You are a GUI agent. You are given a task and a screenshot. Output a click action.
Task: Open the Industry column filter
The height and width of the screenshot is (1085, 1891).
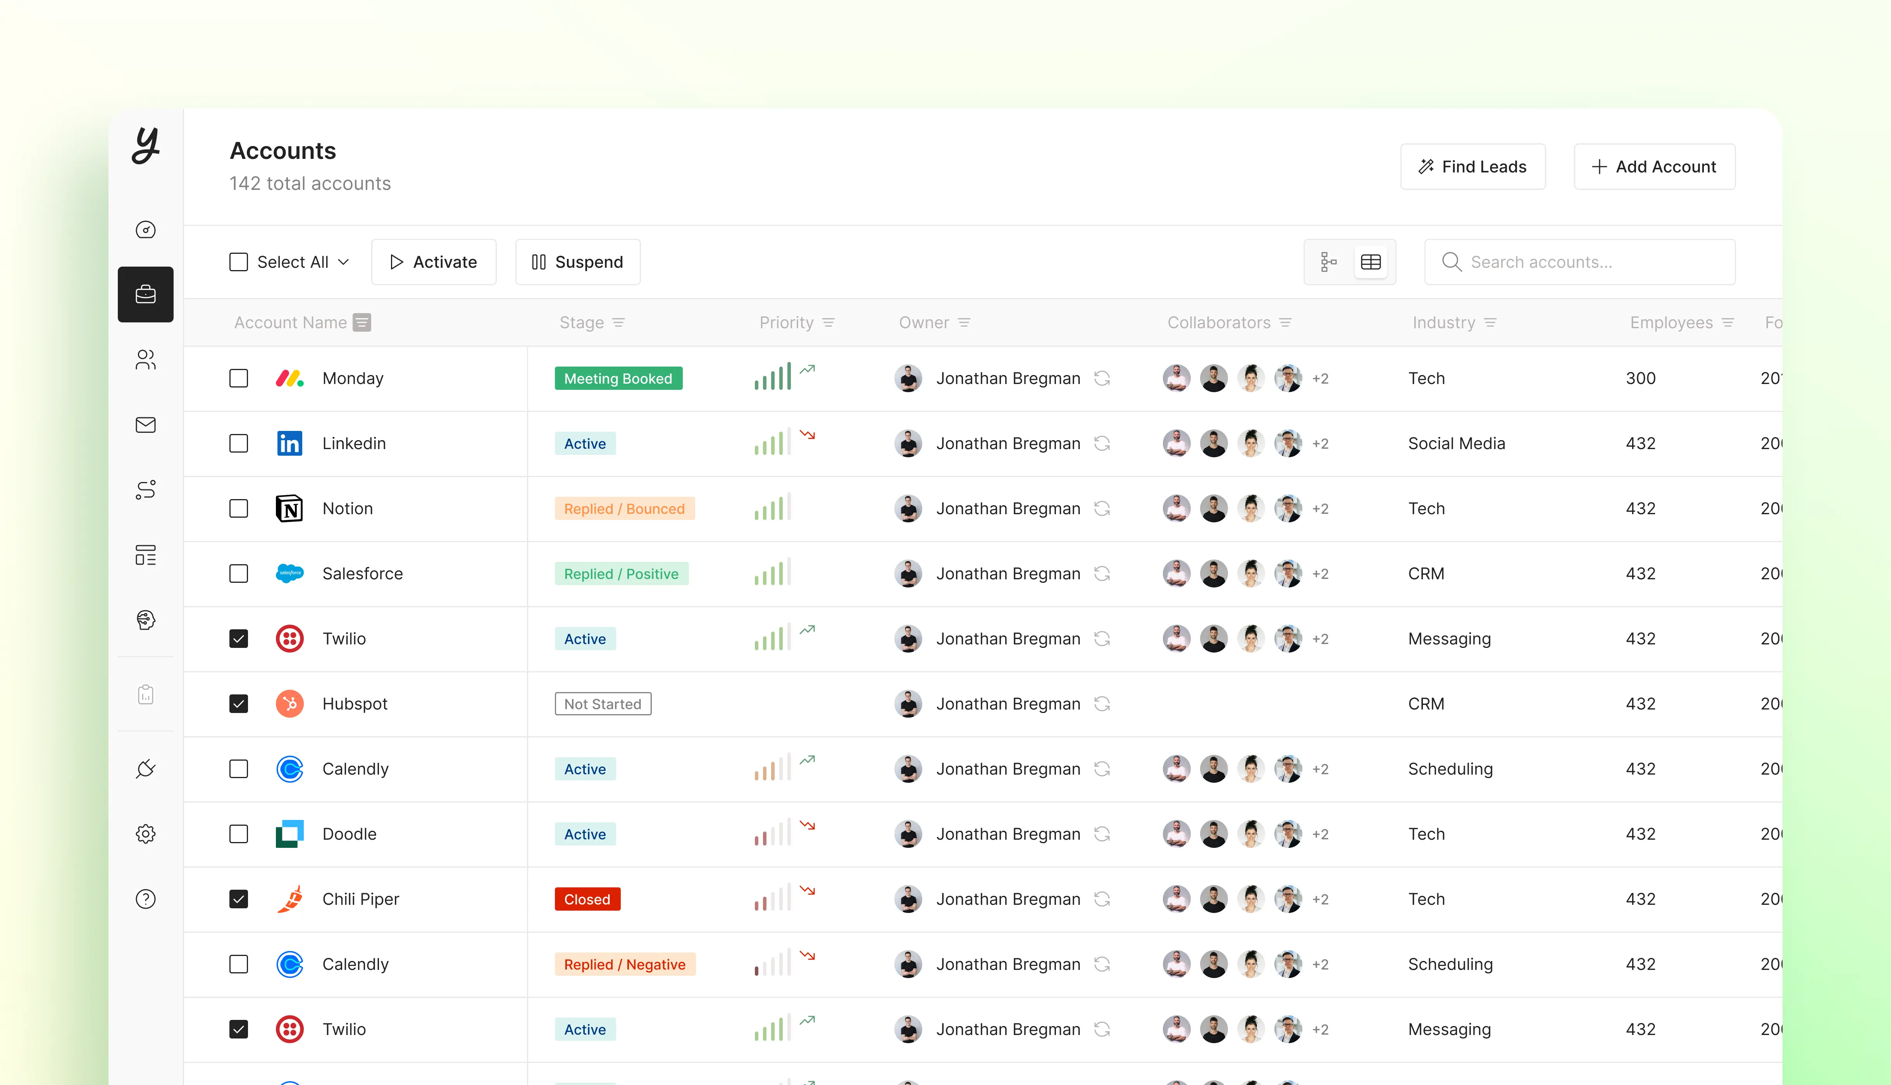click(1490, 323)
